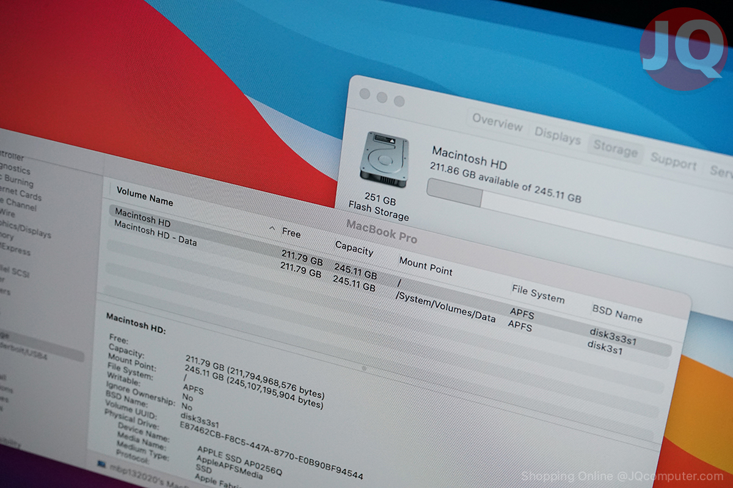Sort by the File System column header
Viewport: 733px width, 488px height.
click(538, 294)
